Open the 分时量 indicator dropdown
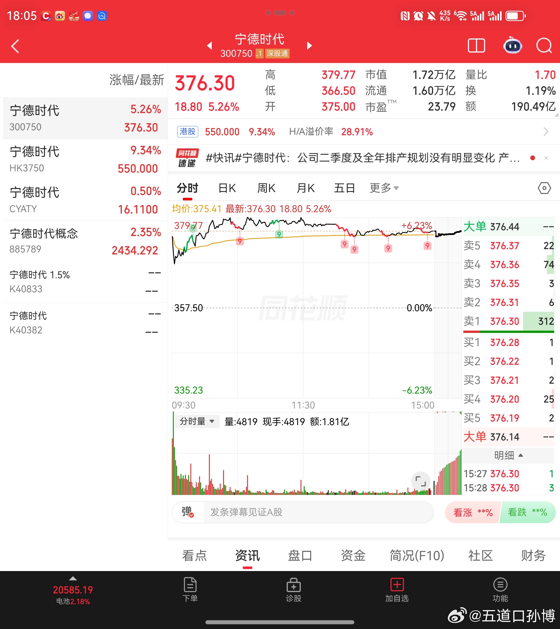The width and height of the screenshot is (560, 629). (x=197, y=421)
